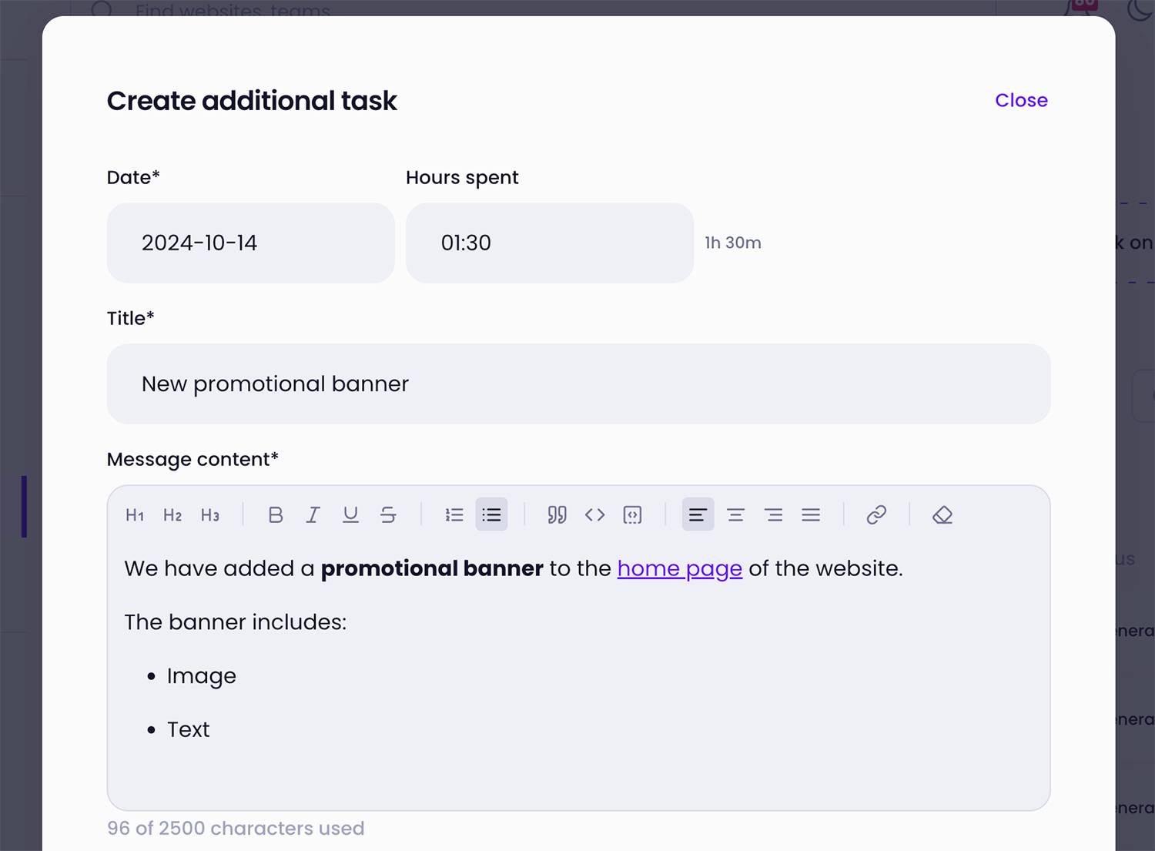Screen dimensions: 1155x851
Task: Close the Create additional task dialog
Action: (1022, 100)
